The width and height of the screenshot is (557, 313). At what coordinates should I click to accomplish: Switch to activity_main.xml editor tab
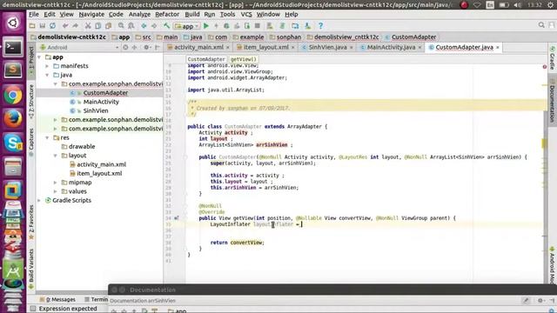click(x=198, y=47)
